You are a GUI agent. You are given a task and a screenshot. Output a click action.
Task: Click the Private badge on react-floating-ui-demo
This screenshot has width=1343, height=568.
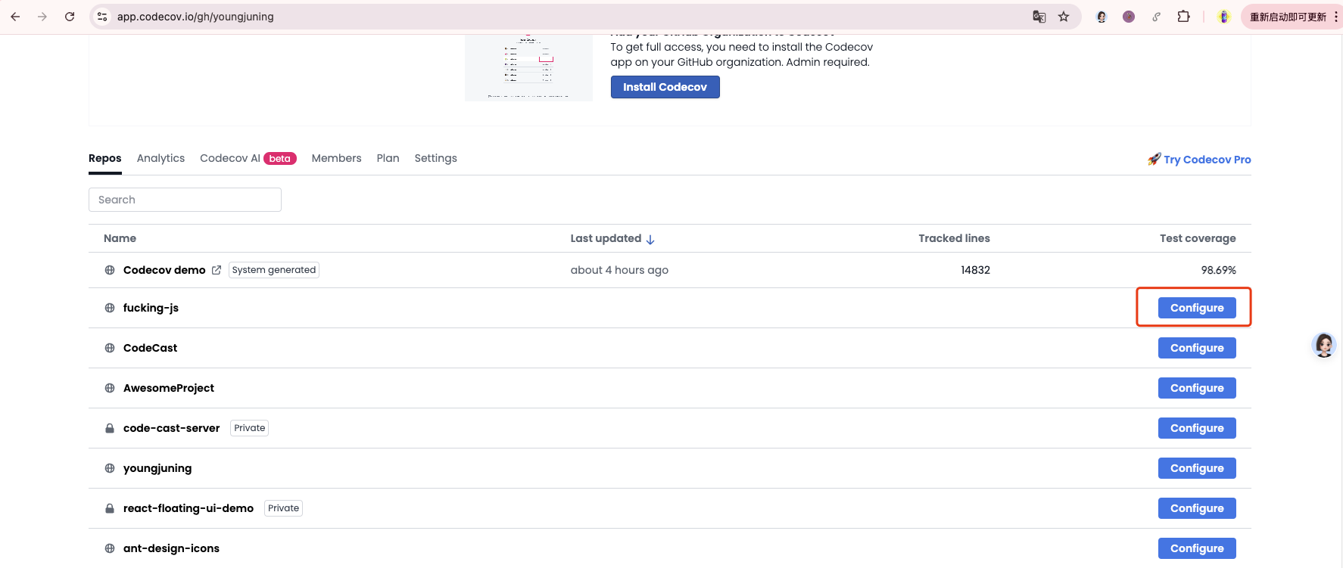pos(283,508)
